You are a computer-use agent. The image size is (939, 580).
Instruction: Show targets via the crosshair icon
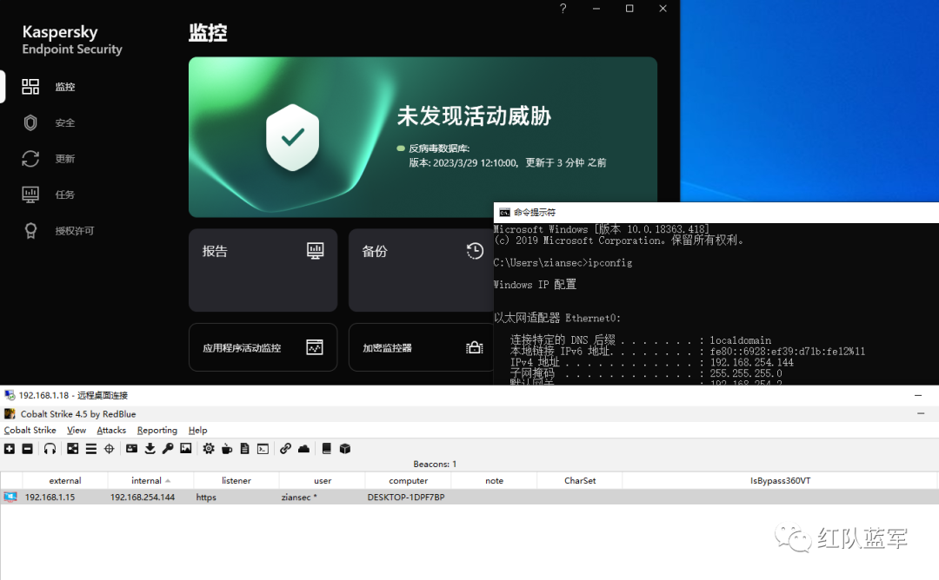(109, 448)
